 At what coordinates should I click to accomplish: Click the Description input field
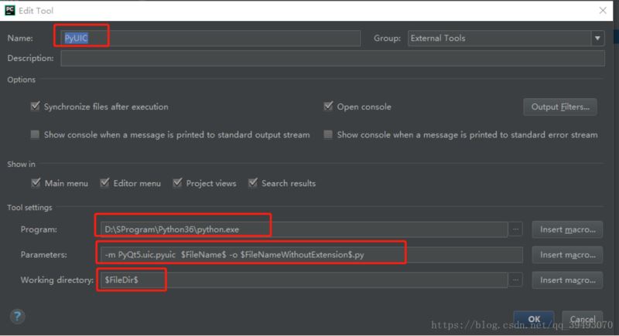point(333,58)
